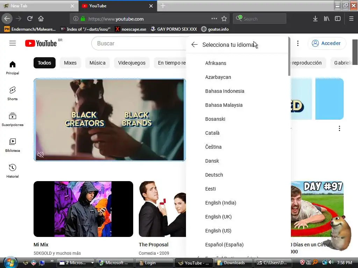
Task: Choose Català language
Action: [237, 133]
